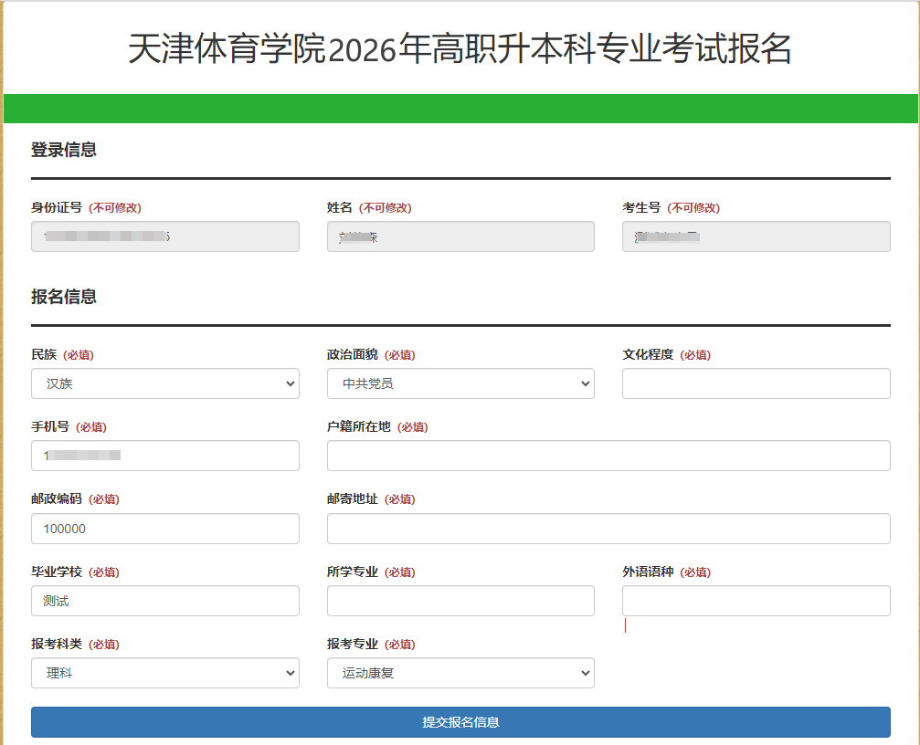Click the 报名信息 section heading
The height and width of the screenshot is (745, 920).
(x=64, y=297)
